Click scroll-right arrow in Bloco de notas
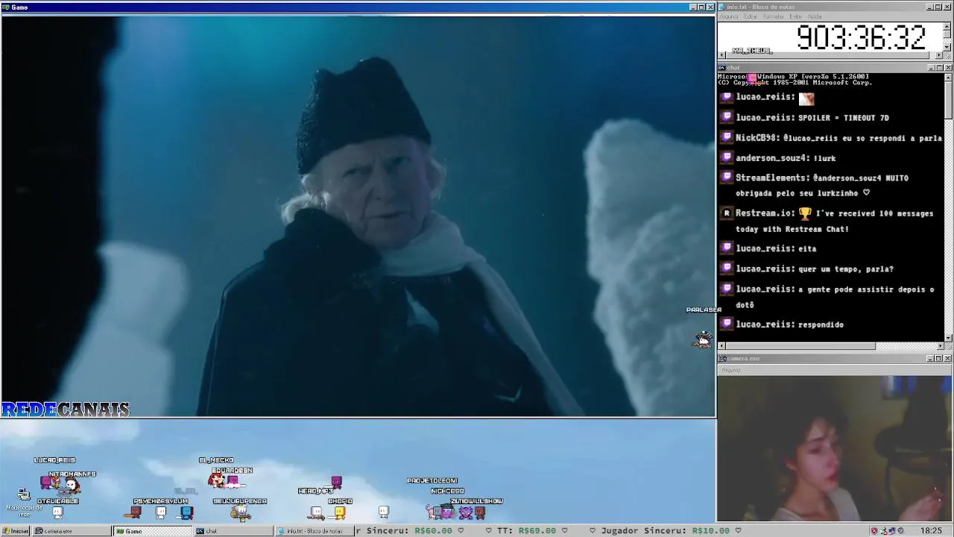Image resolution: width=954 pixels, height=537 pixels. [x=939, y=55]
